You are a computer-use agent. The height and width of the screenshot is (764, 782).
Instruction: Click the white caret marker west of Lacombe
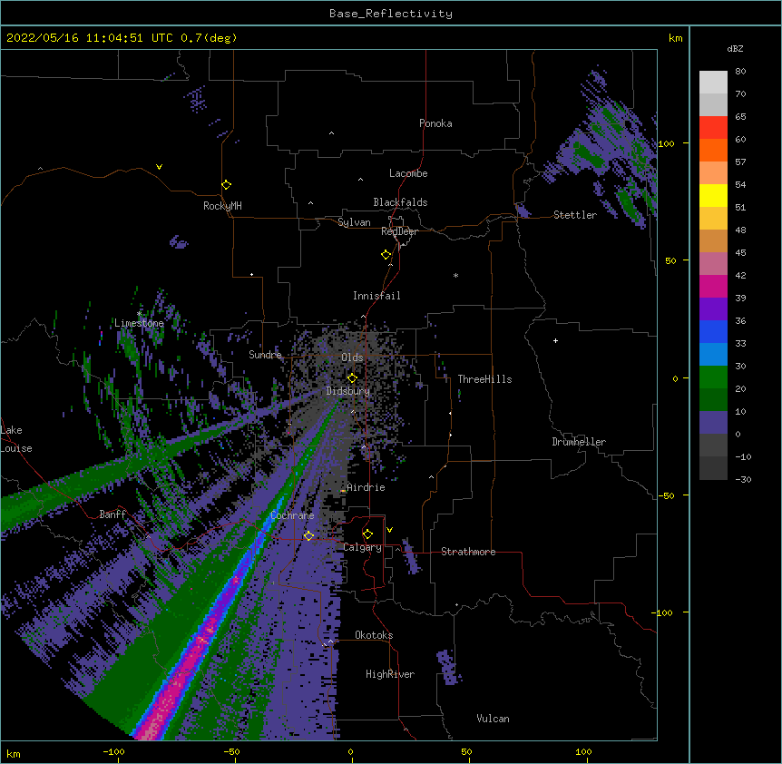pos(360,179)
